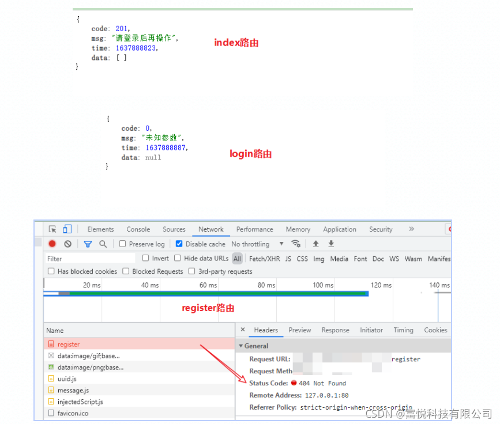Export HAR file using the download icon

click(x=330, y=244)
